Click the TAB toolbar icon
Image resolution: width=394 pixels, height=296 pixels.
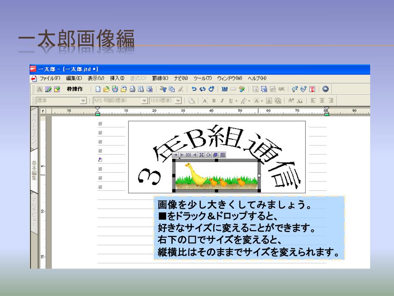[225, 89]
